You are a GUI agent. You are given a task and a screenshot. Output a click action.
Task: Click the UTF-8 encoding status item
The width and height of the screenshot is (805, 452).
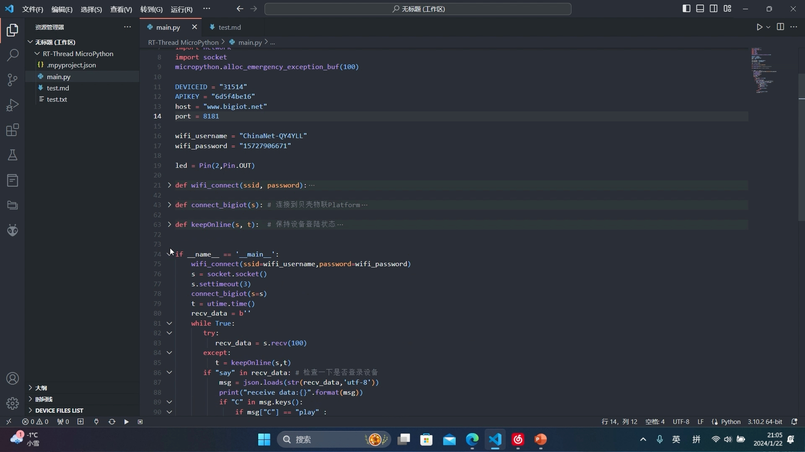[x=680, y=422]
